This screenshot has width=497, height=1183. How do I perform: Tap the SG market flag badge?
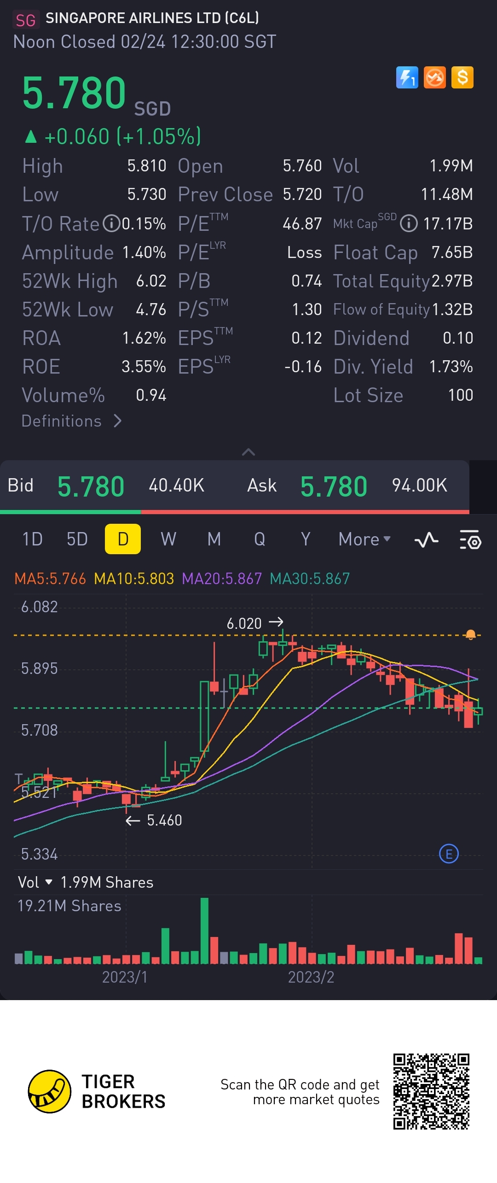click(25, 20)
